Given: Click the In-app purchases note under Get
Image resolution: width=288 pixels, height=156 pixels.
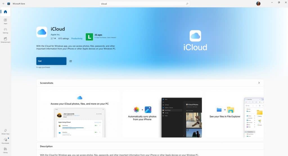Looking at the screenshot, I should 43,67.
